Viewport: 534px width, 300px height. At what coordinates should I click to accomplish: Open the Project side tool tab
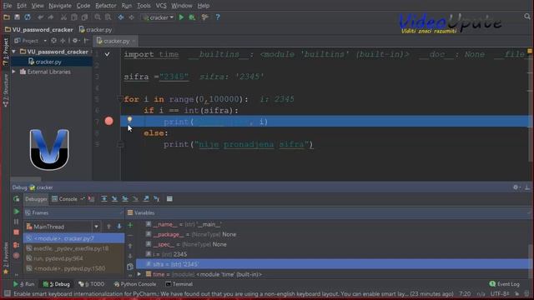click(6, 52)
